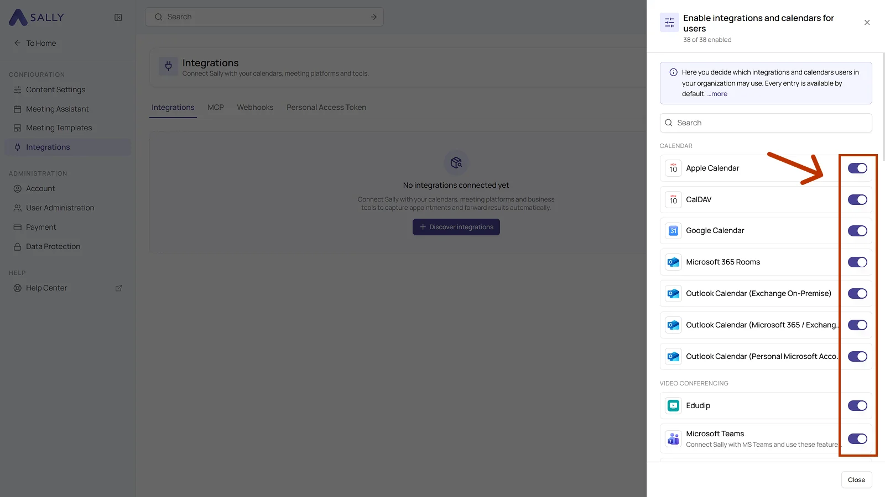The image size is (885, 497).
Task: Click 'No integrations connected yet' text
Action: coord(456,185)
